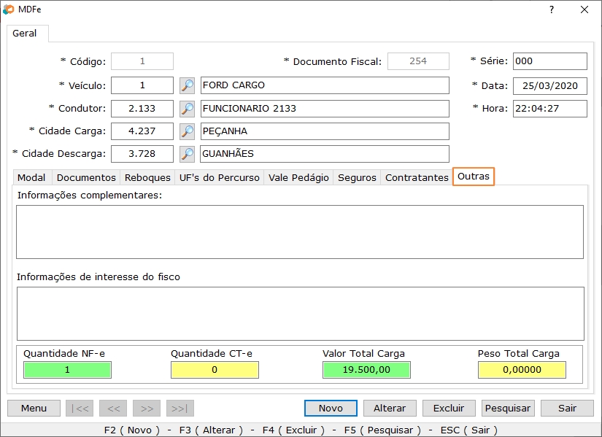Click the Data field showing 25/03/2020
This screenshot has width=602, height=437.
[549, 85]
